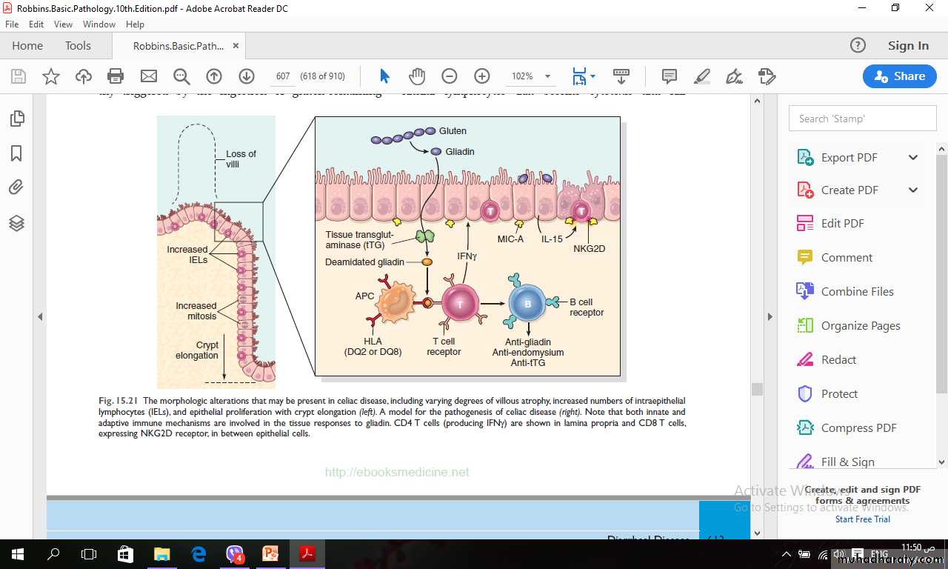Image resolution: width=948 pixels, height=569 pixels.
Task: Click the Search 'Stamp' tools field
Action: tap(863, 119)
